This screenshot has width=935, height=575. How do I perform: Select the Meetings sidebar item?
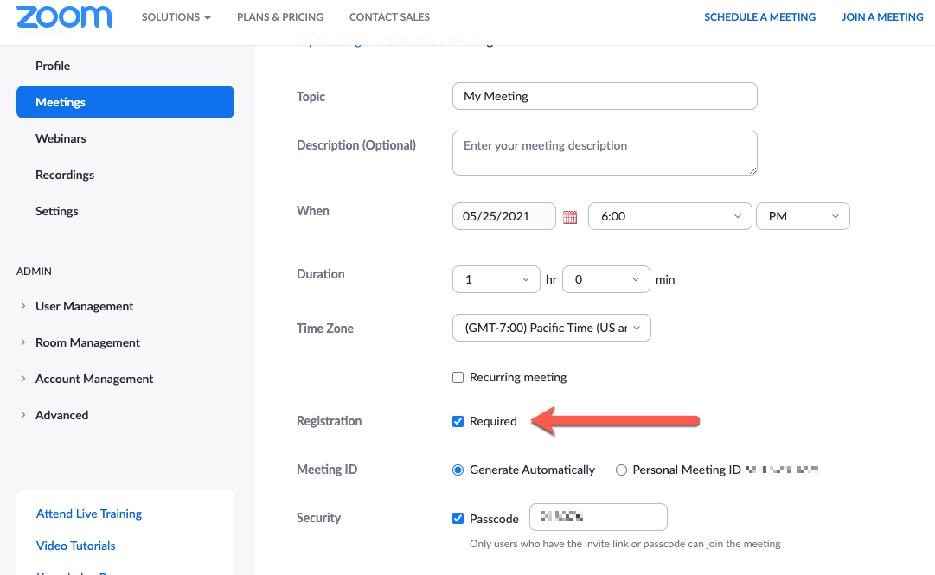(60, 102)
